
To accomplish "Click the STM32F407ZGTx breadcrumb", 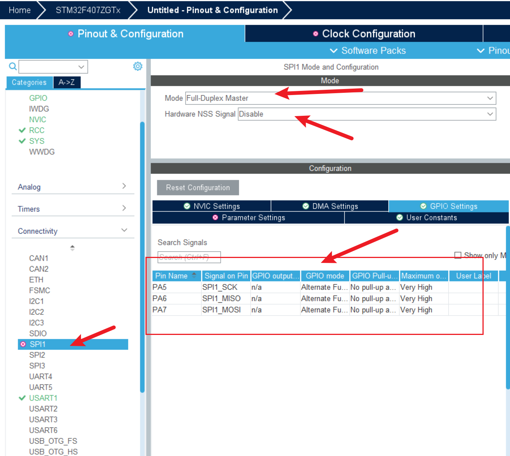I will [88, 10].
